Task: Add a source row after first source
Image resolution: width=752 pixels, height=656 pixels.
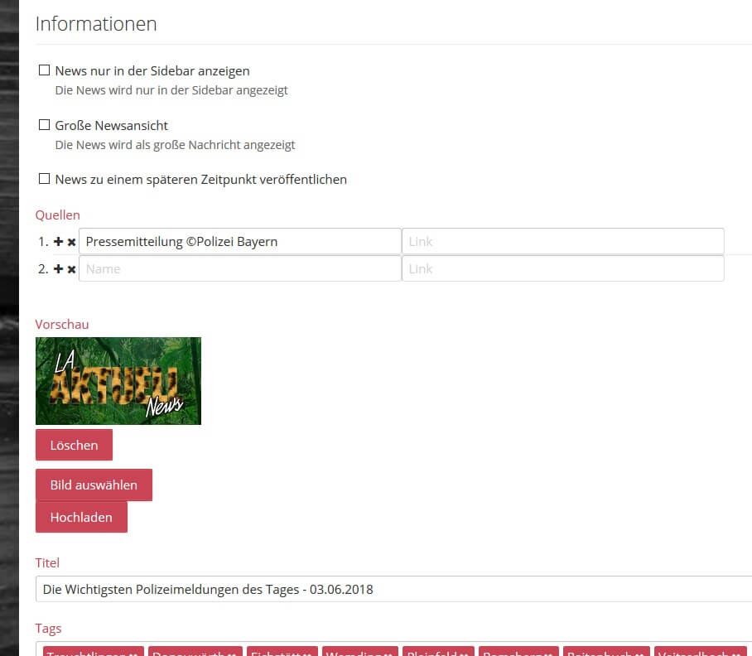Action: [58, 242]
